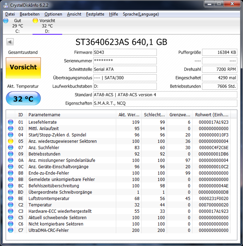243x246 pixels.
Task: Click the Standard field ATA8-ACS
Action: 165,95
